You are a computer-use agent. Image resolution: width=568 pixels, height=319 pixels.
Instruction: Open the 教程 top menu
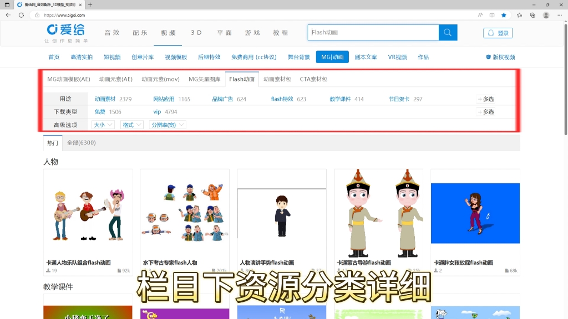(x=280, y=33)
